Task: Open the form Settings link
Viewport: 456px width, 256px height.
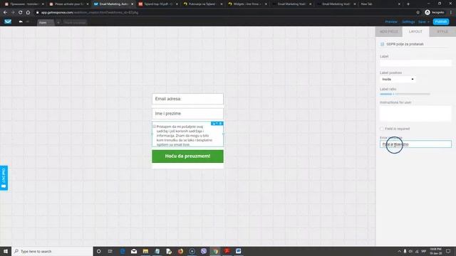Action: pyautogui.click(x=408, y=22)
